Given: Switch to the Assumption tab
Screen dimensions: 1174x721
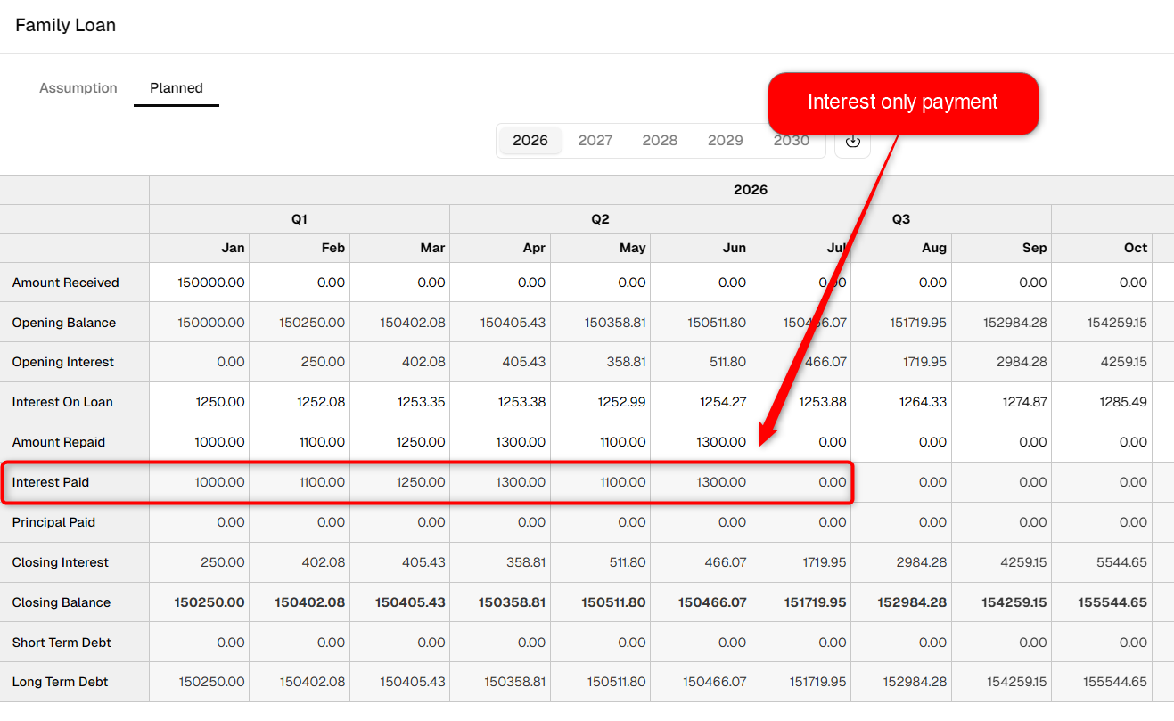Looking at the screenshot, I should click(78, 88).
